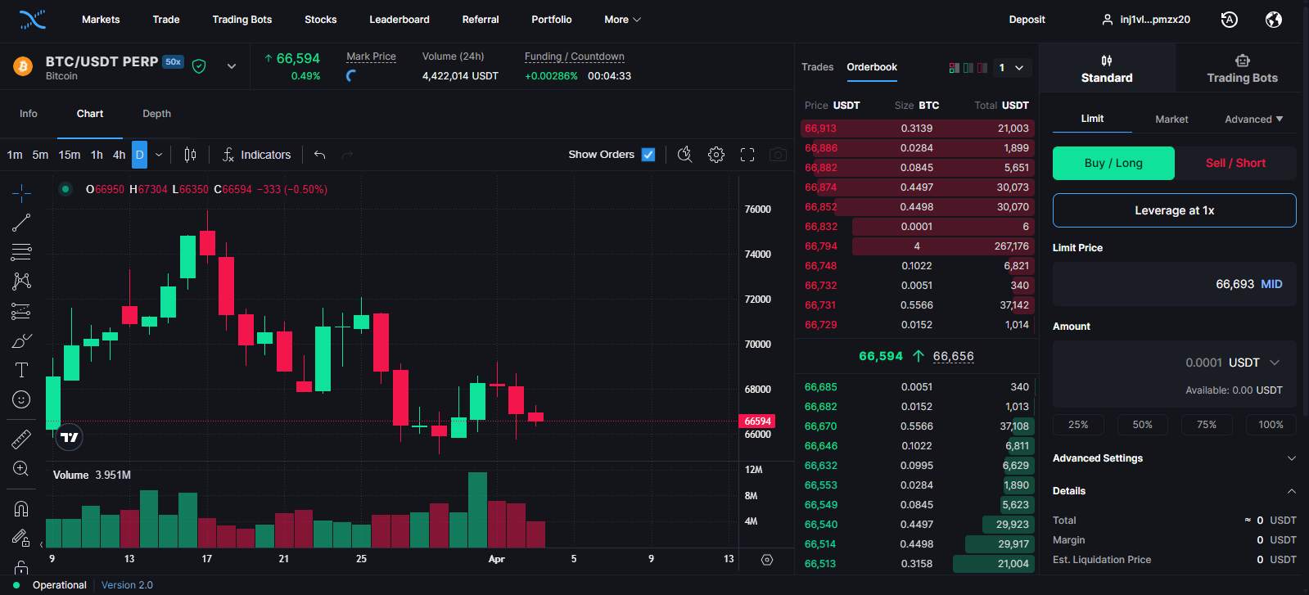Screen dimensions: 1309x595
Task: Uncheck the Show Orders checkbox
Action: tap(648, 155)
